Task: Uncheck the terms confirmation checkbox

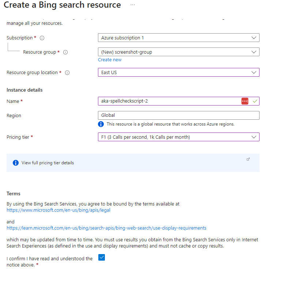Action: [x=102, y=258]
